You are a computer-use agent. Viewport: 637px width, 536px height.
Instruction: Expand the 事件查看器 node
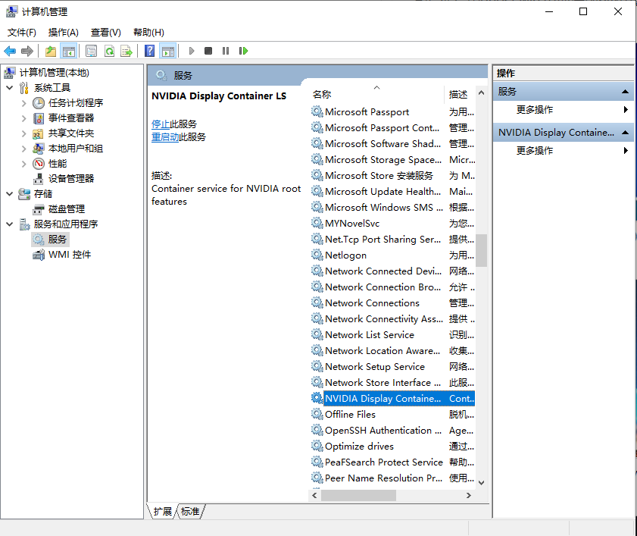click(24, 118)
